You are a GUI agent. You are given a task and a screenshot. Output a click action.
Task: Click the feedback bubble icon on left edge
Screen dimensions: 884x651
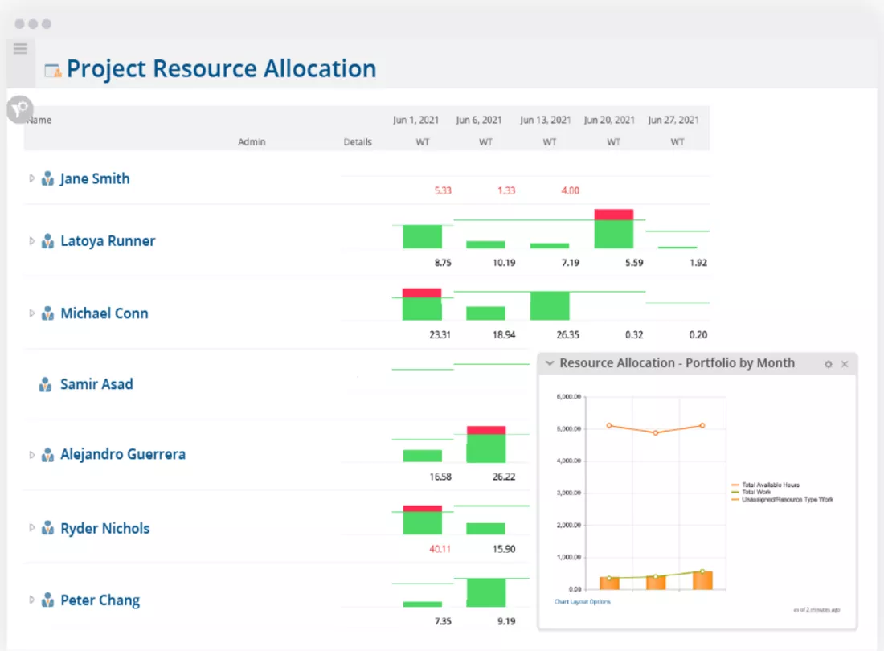(19, 110)
